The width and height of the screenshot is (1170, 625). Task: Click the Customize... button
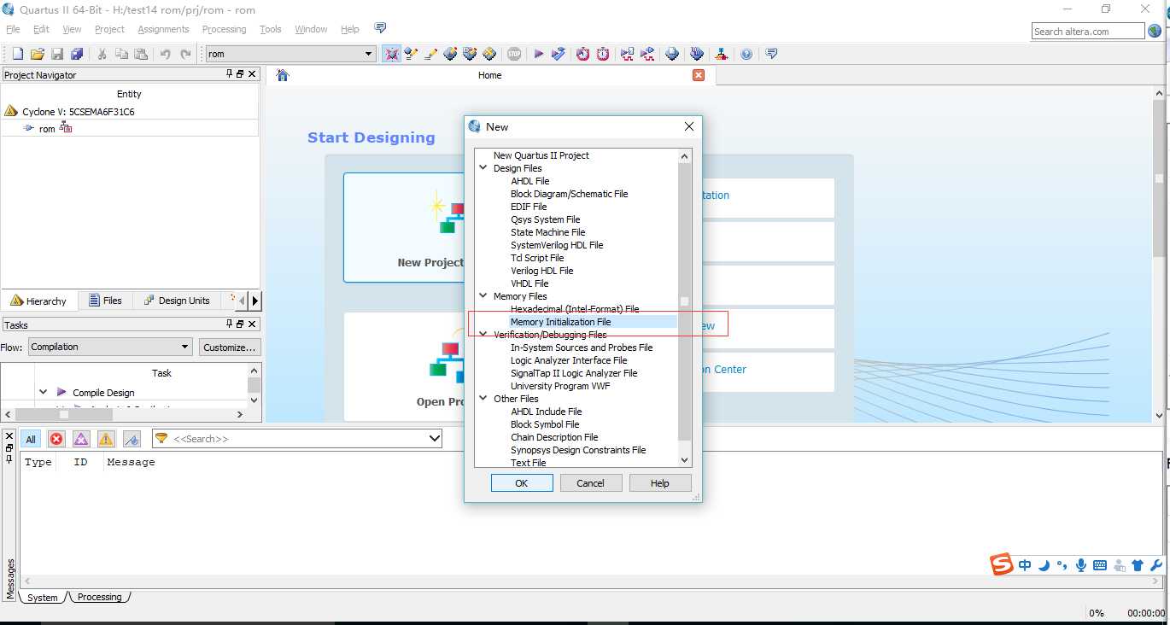(x=230, y=348)
